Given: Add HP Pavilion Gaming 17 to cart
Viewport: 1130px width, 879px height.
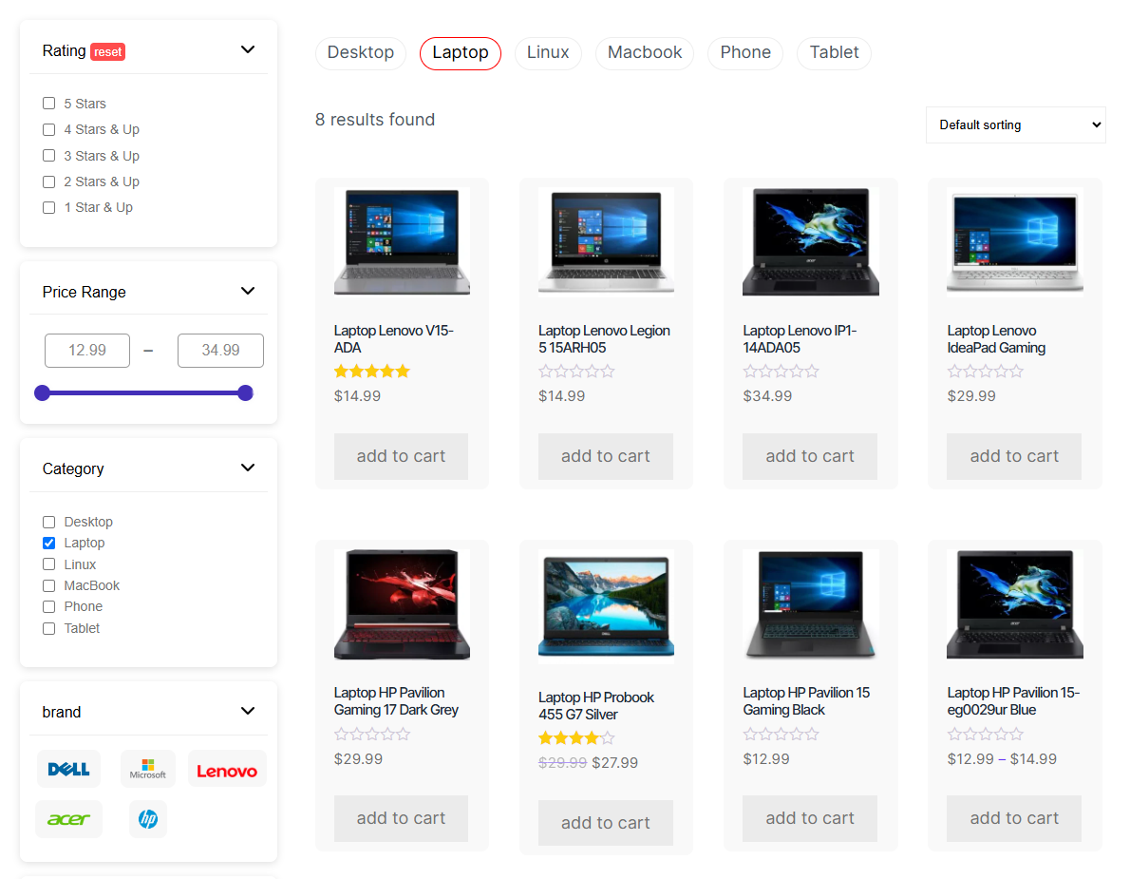Looking at the screenshot, I should click(401, 818).
